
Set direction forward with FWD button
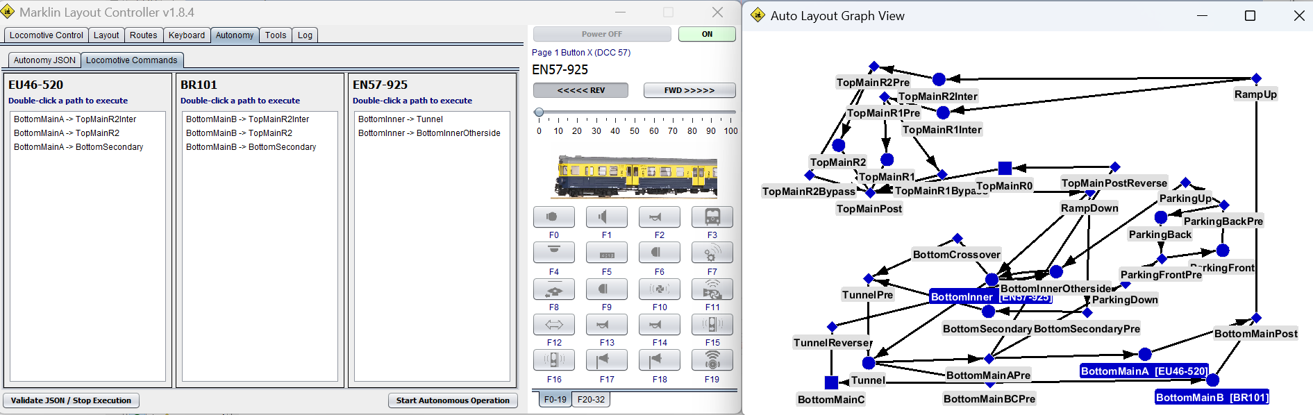689,90
